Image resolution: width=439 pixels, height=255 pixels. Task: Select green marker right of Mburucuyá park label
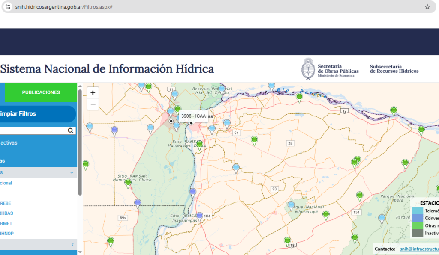[326, 215]
